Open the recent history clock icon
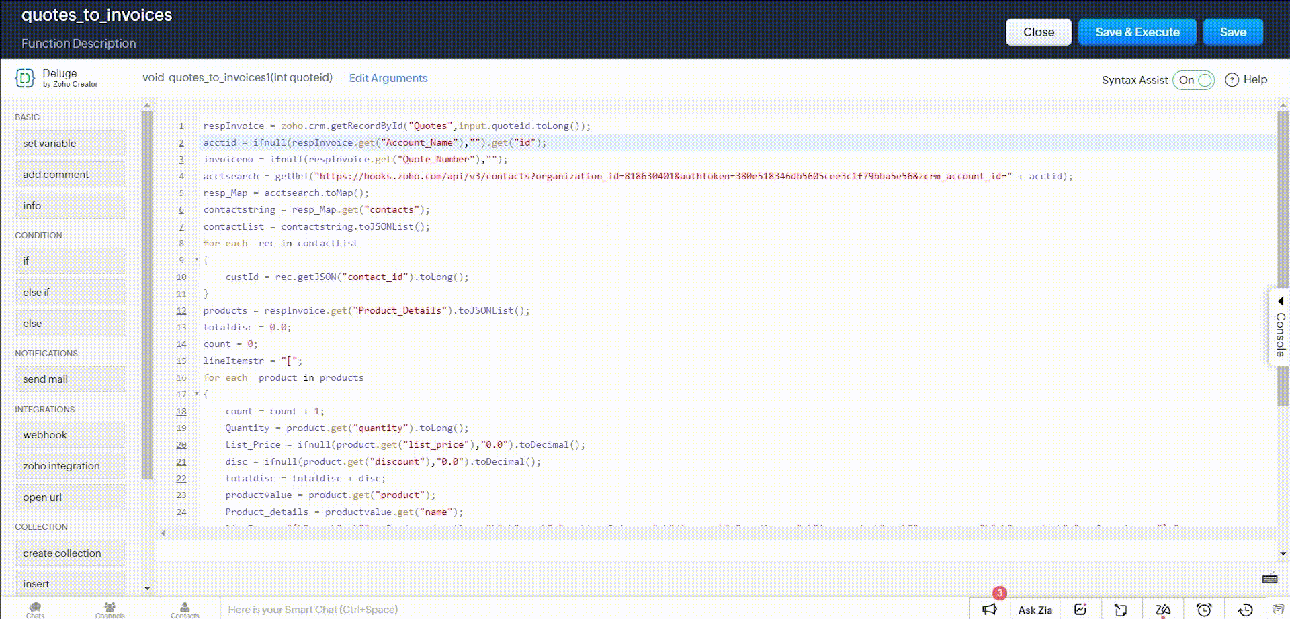The height and width of the screenshot is (619, 1290). tap(1245, 609)
